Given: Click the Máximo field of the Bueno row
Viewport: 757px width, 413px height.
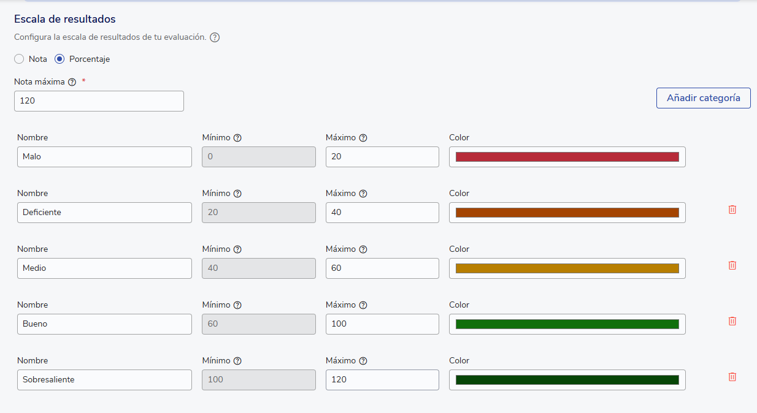Looking at the screenshot, I should (x=382, y=324).
